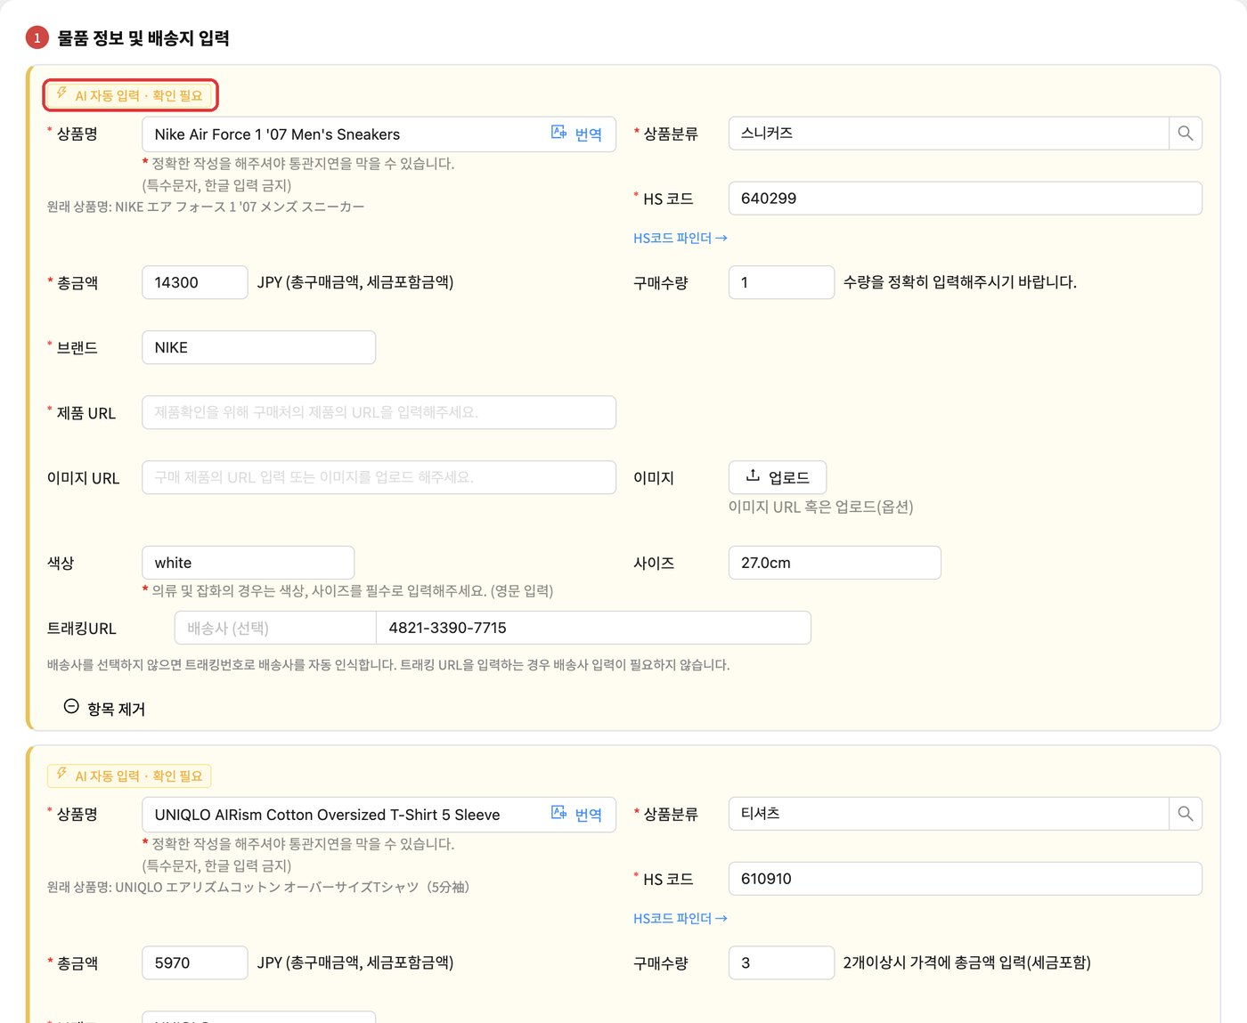Viewport: 1247px width, 1023px height.
Task: Click the original name text 원래 상품명: UNIQLO
Action: coord(258,887)
